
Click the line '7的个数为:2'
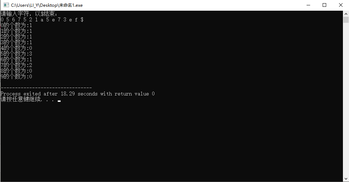[x=16, y=65]
